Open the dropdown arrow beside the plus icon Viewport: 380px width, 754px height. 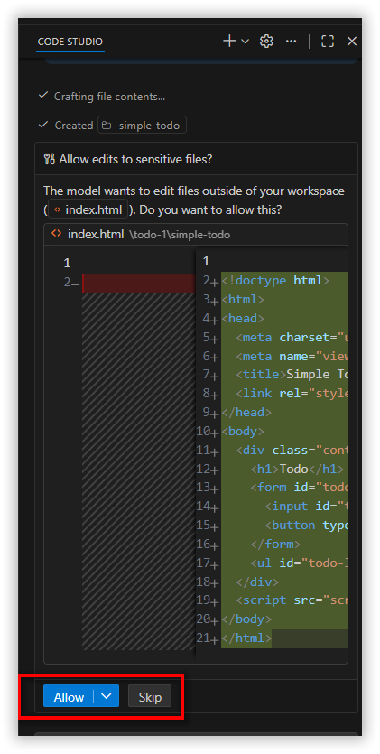click(x=245, y=42)
